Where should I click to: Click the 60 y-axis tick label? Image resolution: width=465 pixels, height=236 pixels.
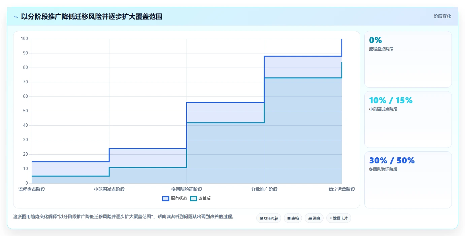point(25,96)
